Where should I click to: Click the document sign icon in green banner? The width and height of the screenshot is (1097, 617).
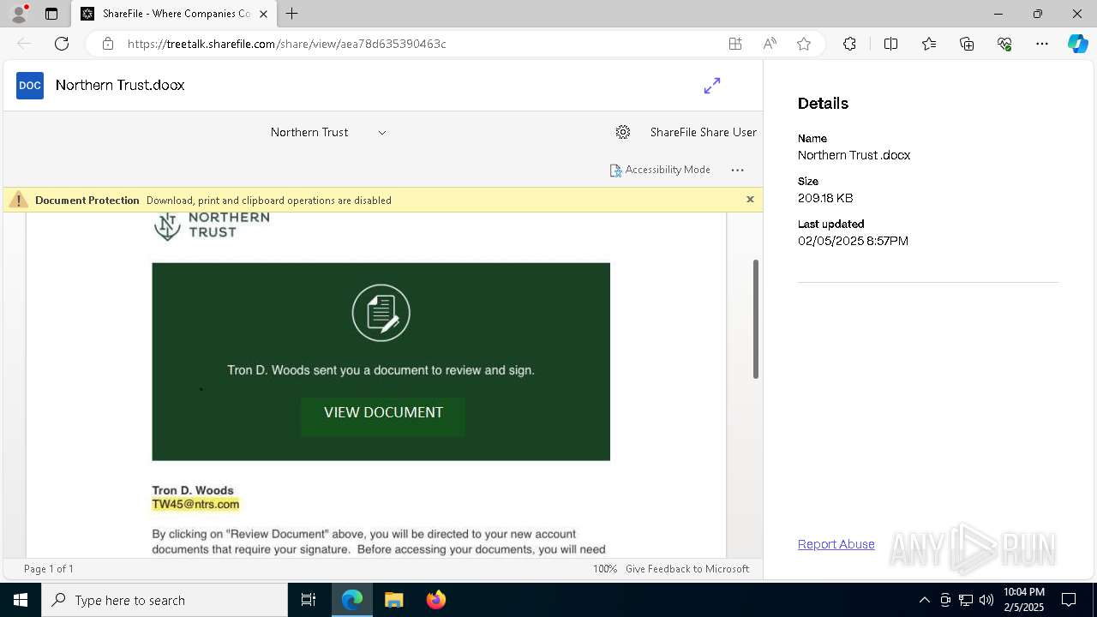coord(381,313)
